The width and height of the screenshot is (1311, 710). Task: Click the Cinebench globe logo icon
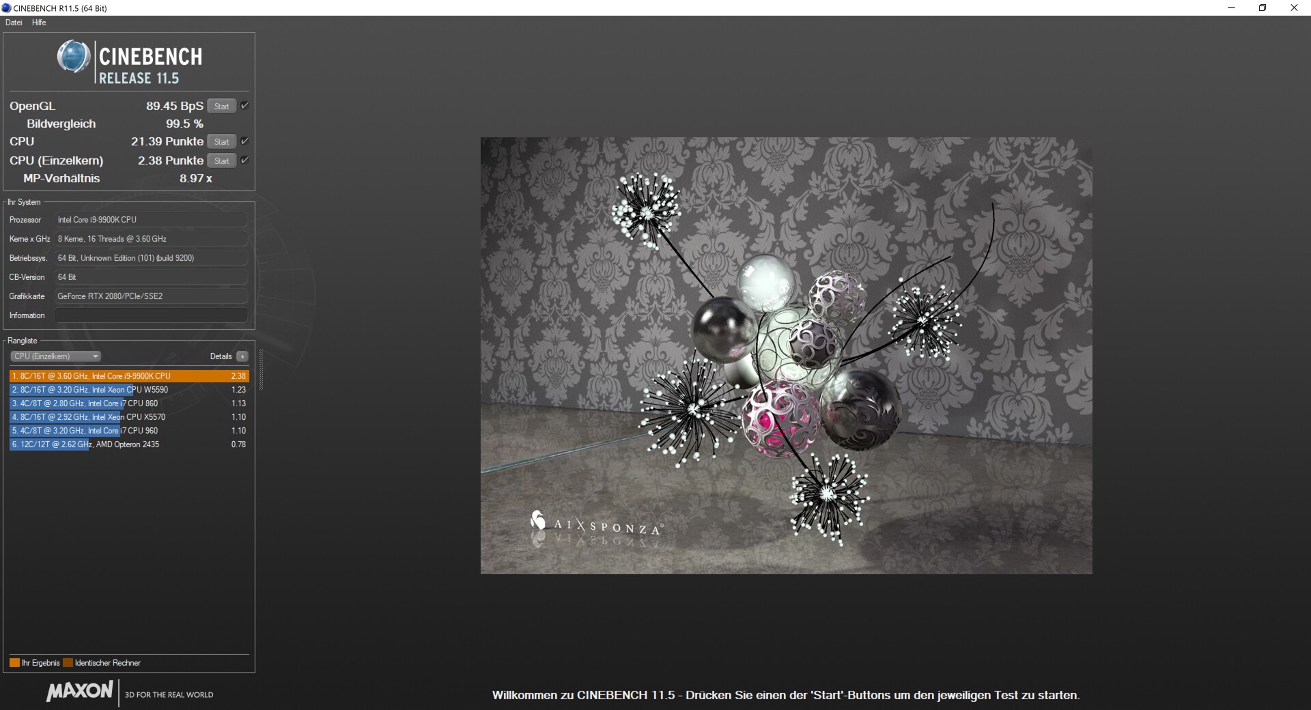coord(74,57)
